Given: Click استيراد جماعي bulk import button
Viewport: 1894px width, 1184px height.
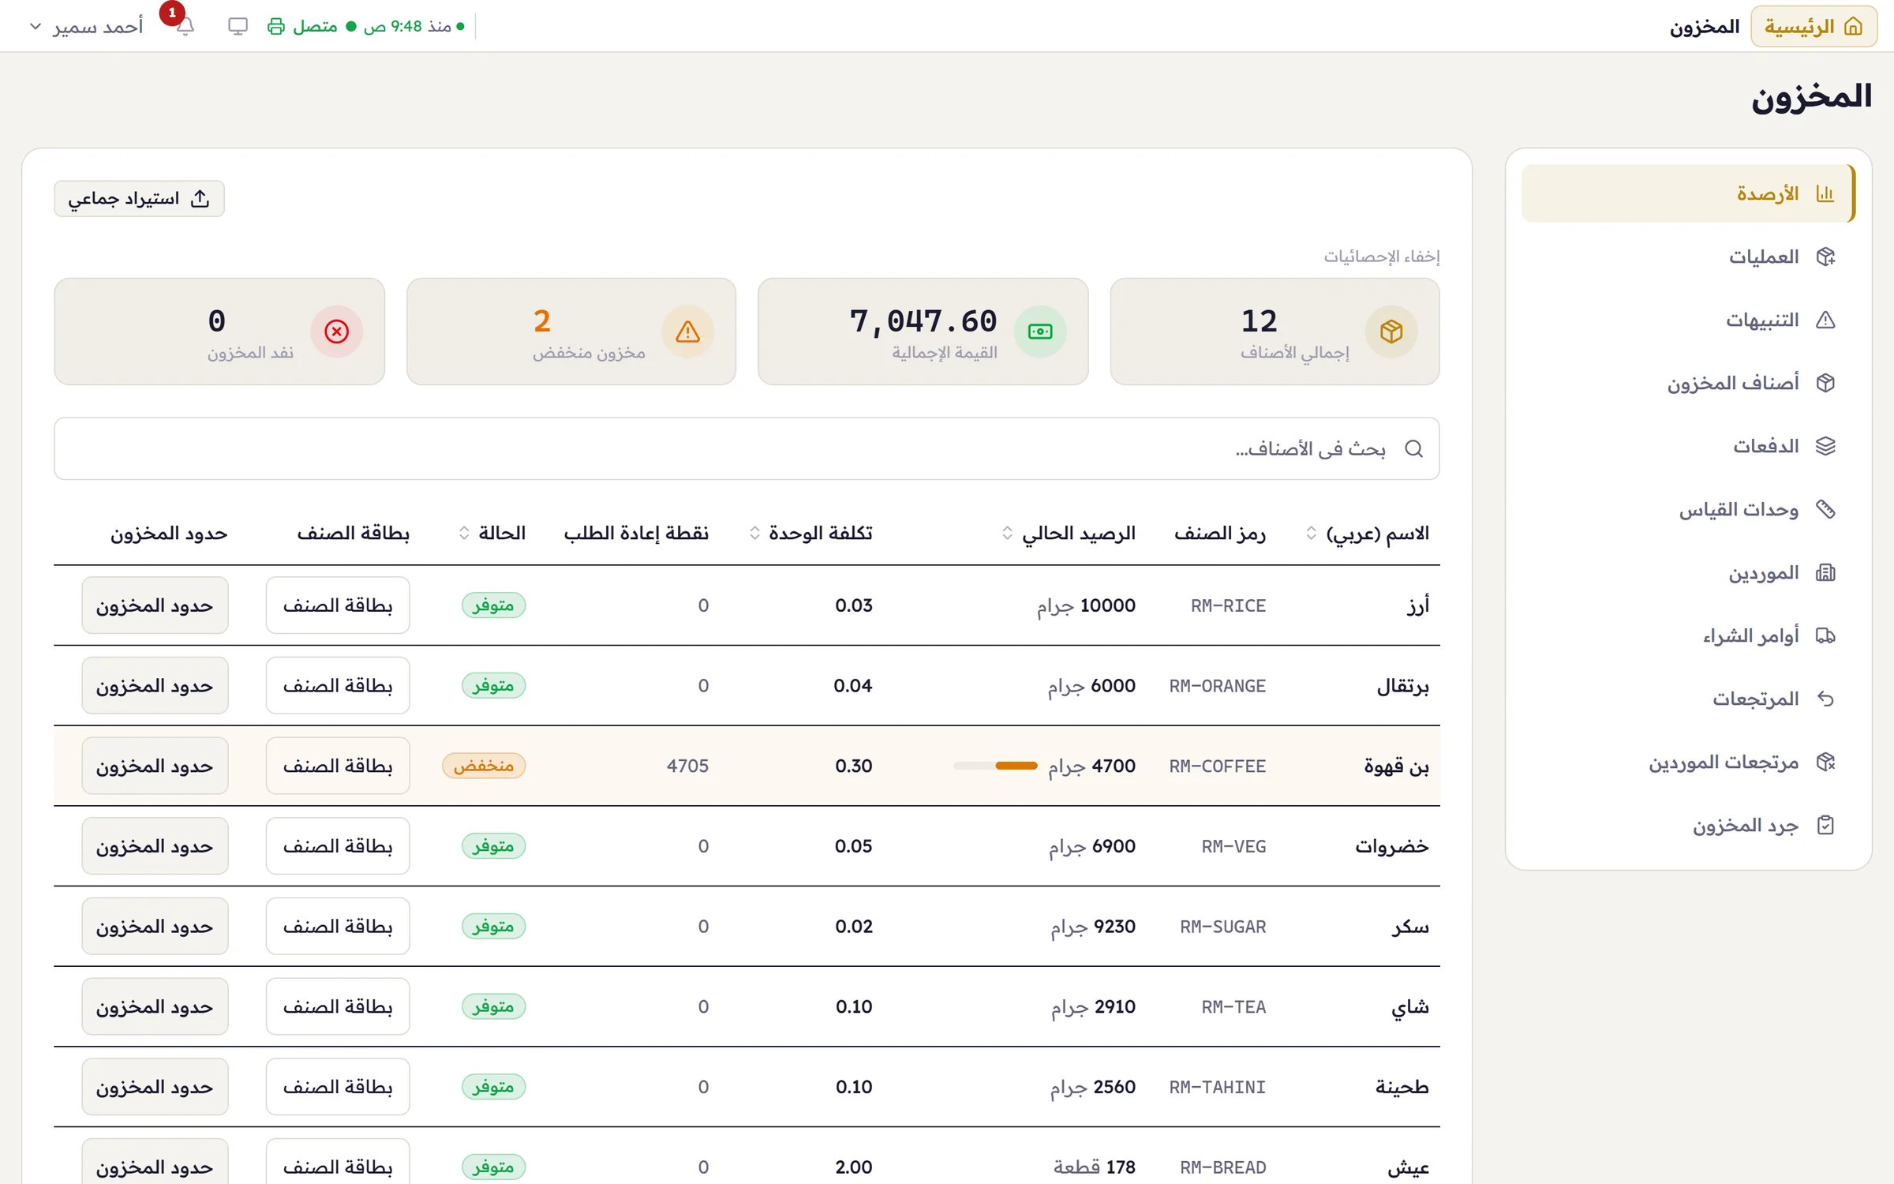Looking at the screenshot, I should tap(140, 198).
